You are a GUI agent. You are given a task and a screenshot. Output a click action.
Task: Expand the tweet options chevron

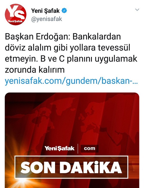coord(137,10)
